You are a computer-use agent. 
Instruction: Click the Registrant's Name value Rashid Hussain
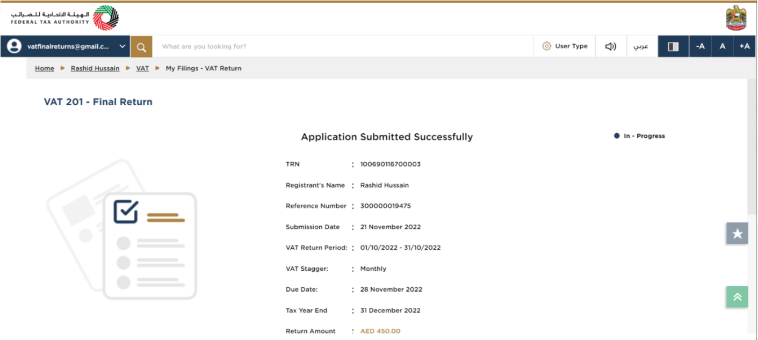[385, 185]
